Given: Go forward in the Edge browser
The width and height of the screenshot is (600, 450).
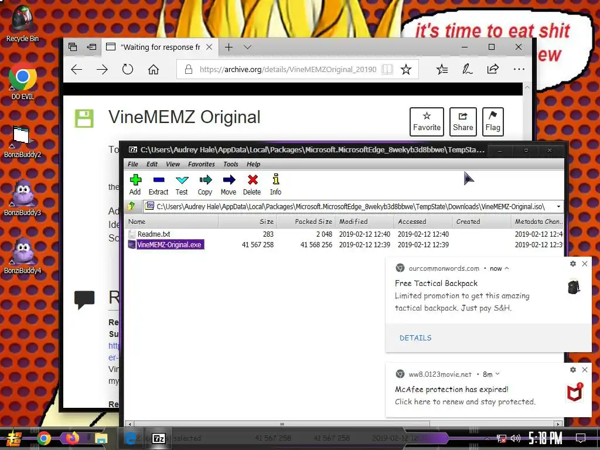Looking at the screenshot, I should pos(102,69).
